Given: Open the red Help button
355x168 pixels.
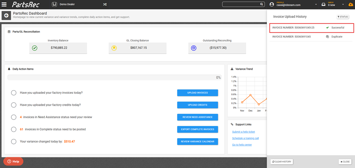Looking at the screenshot, I should (13, 161).
